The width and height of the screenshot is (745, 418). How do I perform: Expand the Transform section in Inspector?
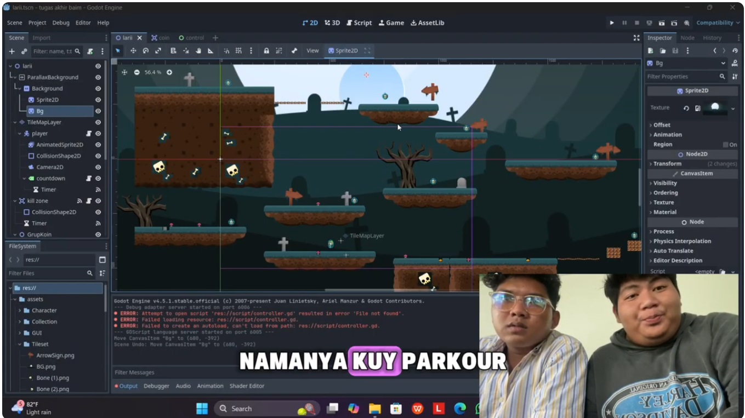coord(667,164)
